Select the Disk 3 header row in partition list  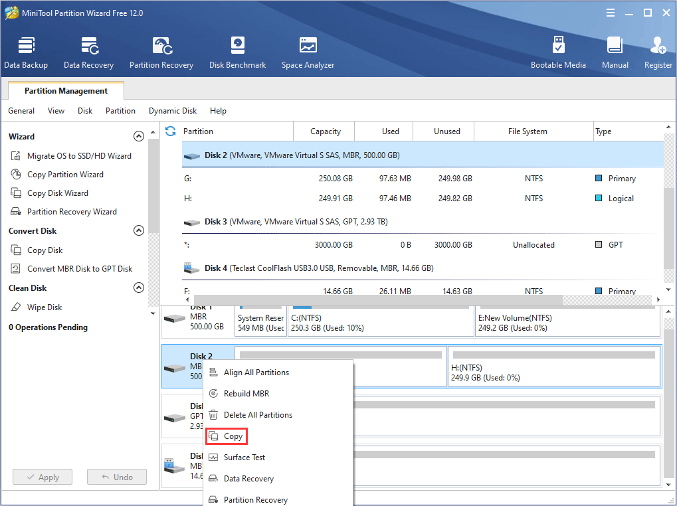click(423, 222)
